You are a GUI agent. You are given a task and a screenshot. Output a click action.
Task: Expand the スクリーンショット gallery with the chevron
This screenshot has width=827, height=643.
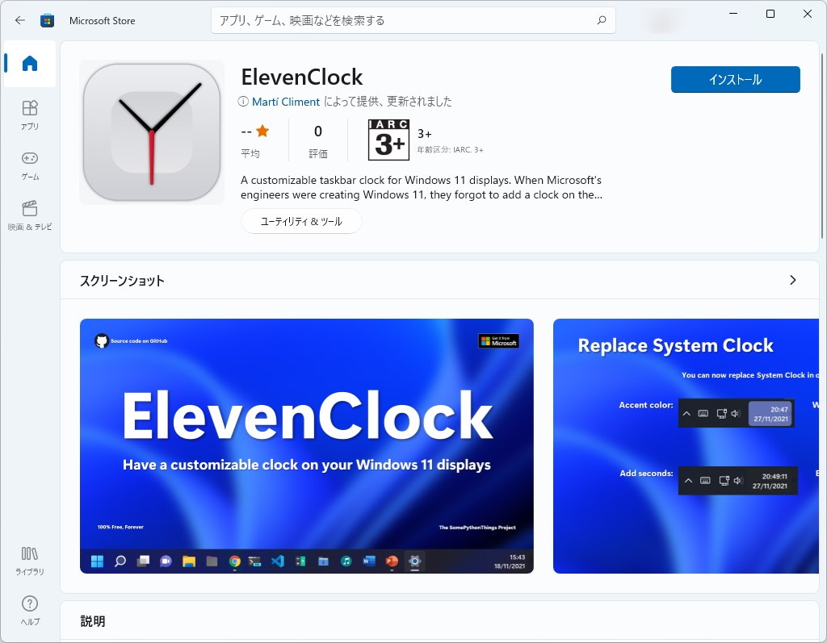click(x=792, y=280)
